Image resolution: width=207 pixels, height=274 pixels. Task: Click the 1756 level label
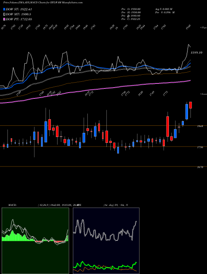[x=200, y=147]
